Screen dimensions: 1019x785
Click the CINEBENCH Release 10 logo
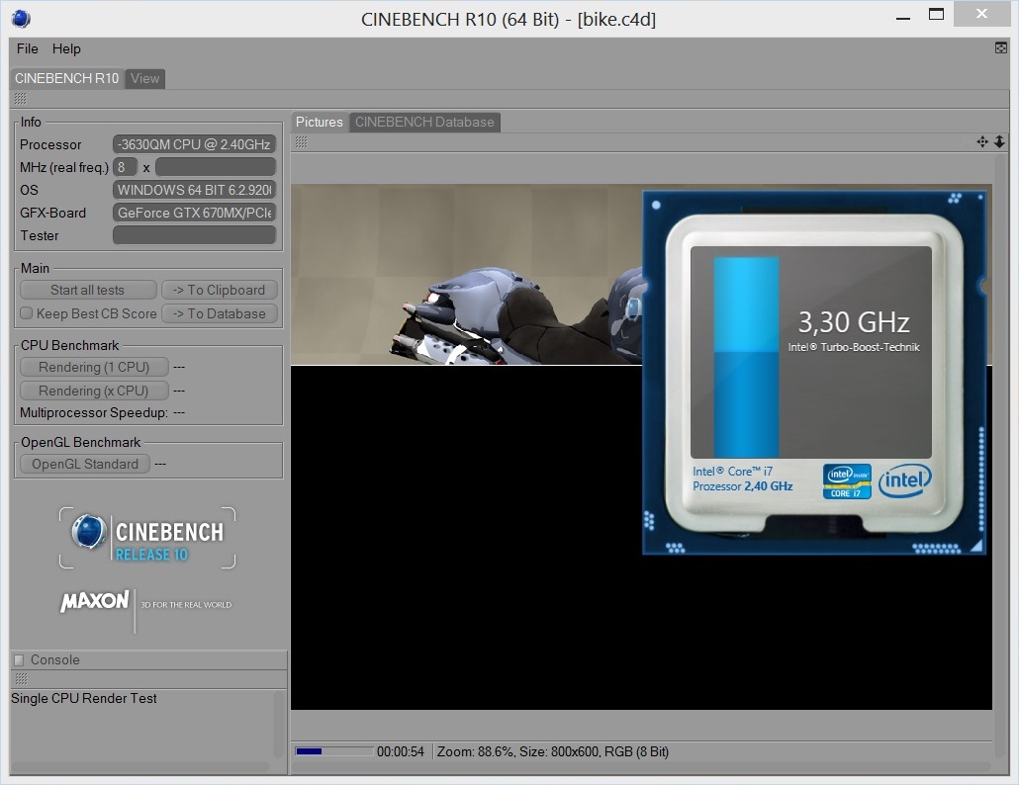point(147,538)
